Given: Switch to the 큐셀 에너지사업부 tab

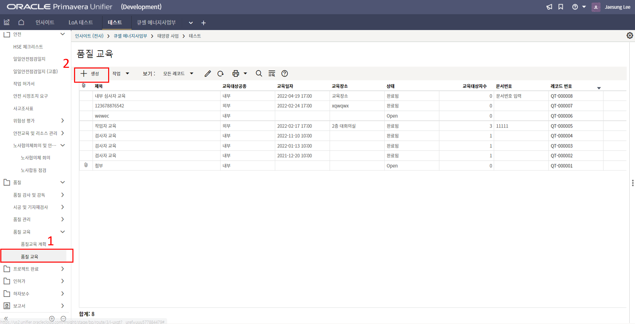Looking at the screenshot, I should tap(156, 22).
